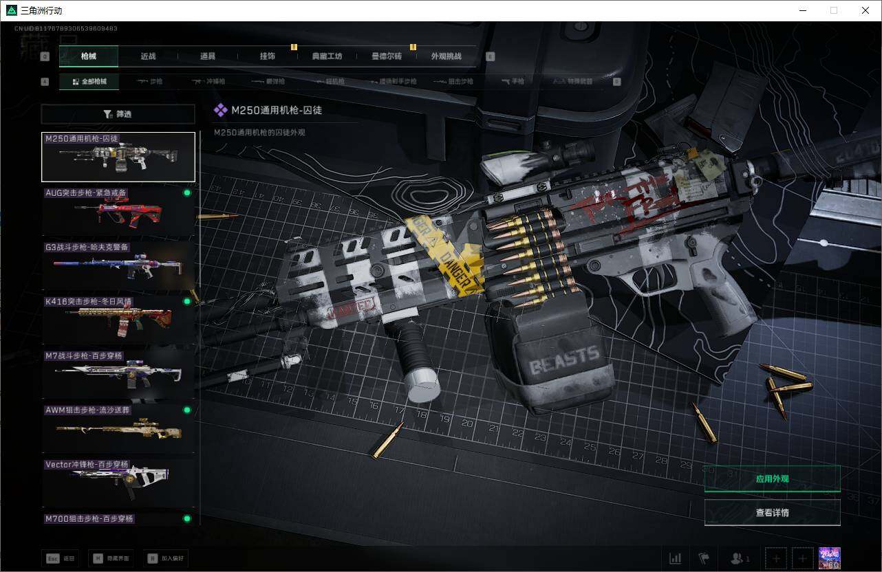Image resolution: width=882 pixels, height=572 pixels.
Task: Filter by 手枪 (pistol) category
Action: 513,82
